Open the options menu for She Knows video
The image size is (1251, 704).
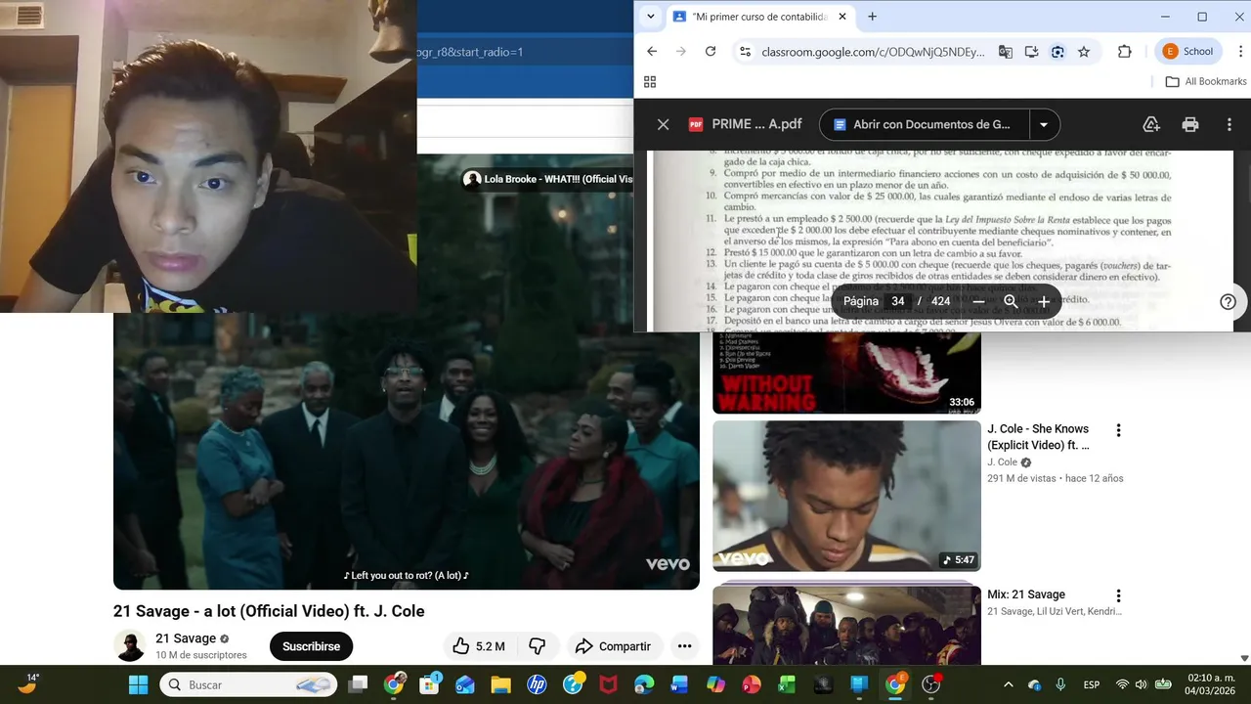click(x=1118, y=430)
